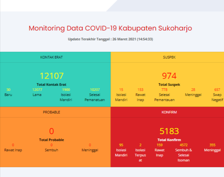Click the Baru count of 30

[x=8, y=90]
